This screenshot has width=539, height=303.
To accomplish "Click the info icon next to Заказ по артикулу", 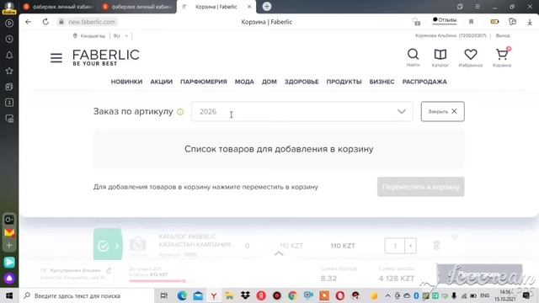I will click(x=180, y=112).
